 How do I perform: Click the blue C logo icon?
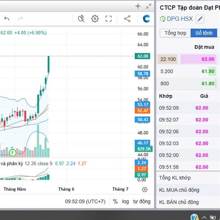[x=146, y=19]
